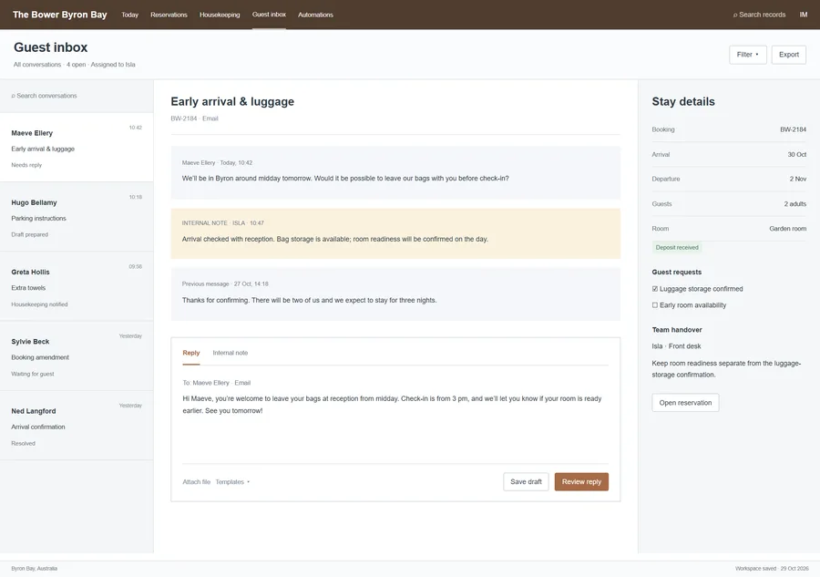Viewport: 820px width, 577px height.
Task: Open Sylvie Beck's Booking amendment conversation
Action: 77,356
